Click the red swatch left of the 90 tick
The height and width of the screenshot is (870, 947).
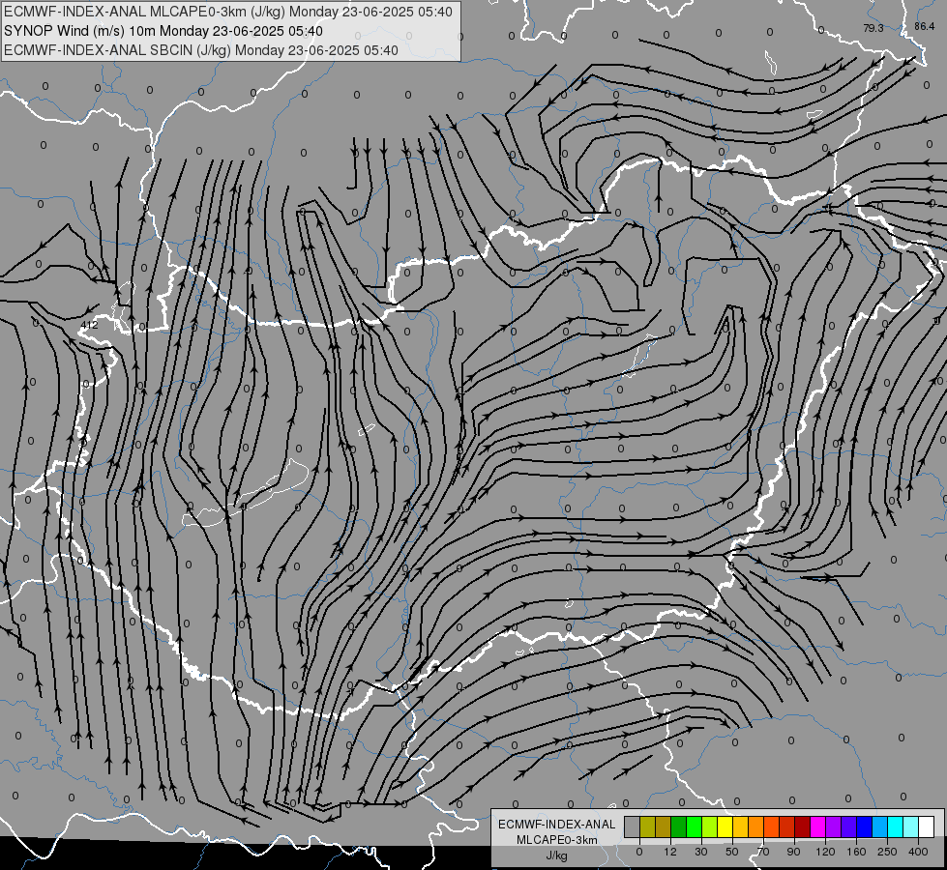pos(787,826)
